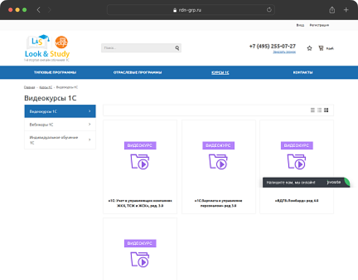Switch to grid tile view
Image resolution: width=358 pixels, height=280 pixels.
click(x=326, y=110)
